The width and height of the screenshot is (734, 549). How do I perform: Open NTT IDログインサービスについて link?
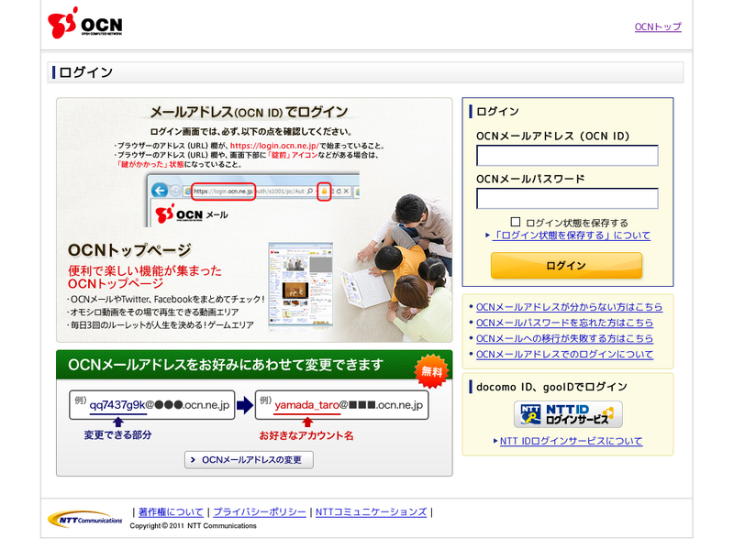pyautogui.click(x=571, y=441)
